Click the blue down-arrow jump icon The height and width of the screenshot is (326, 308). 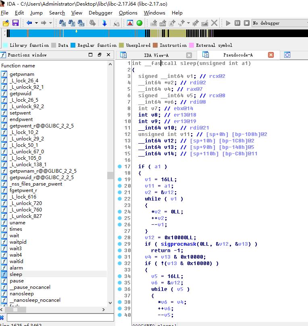(x=105, y=23)
